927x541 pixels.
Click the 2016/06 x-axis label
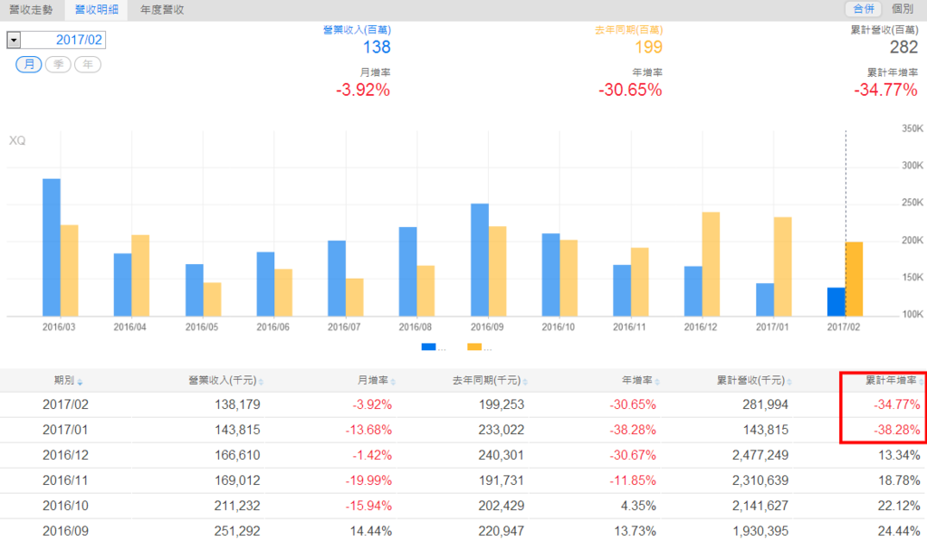click(x=272, y=327)
